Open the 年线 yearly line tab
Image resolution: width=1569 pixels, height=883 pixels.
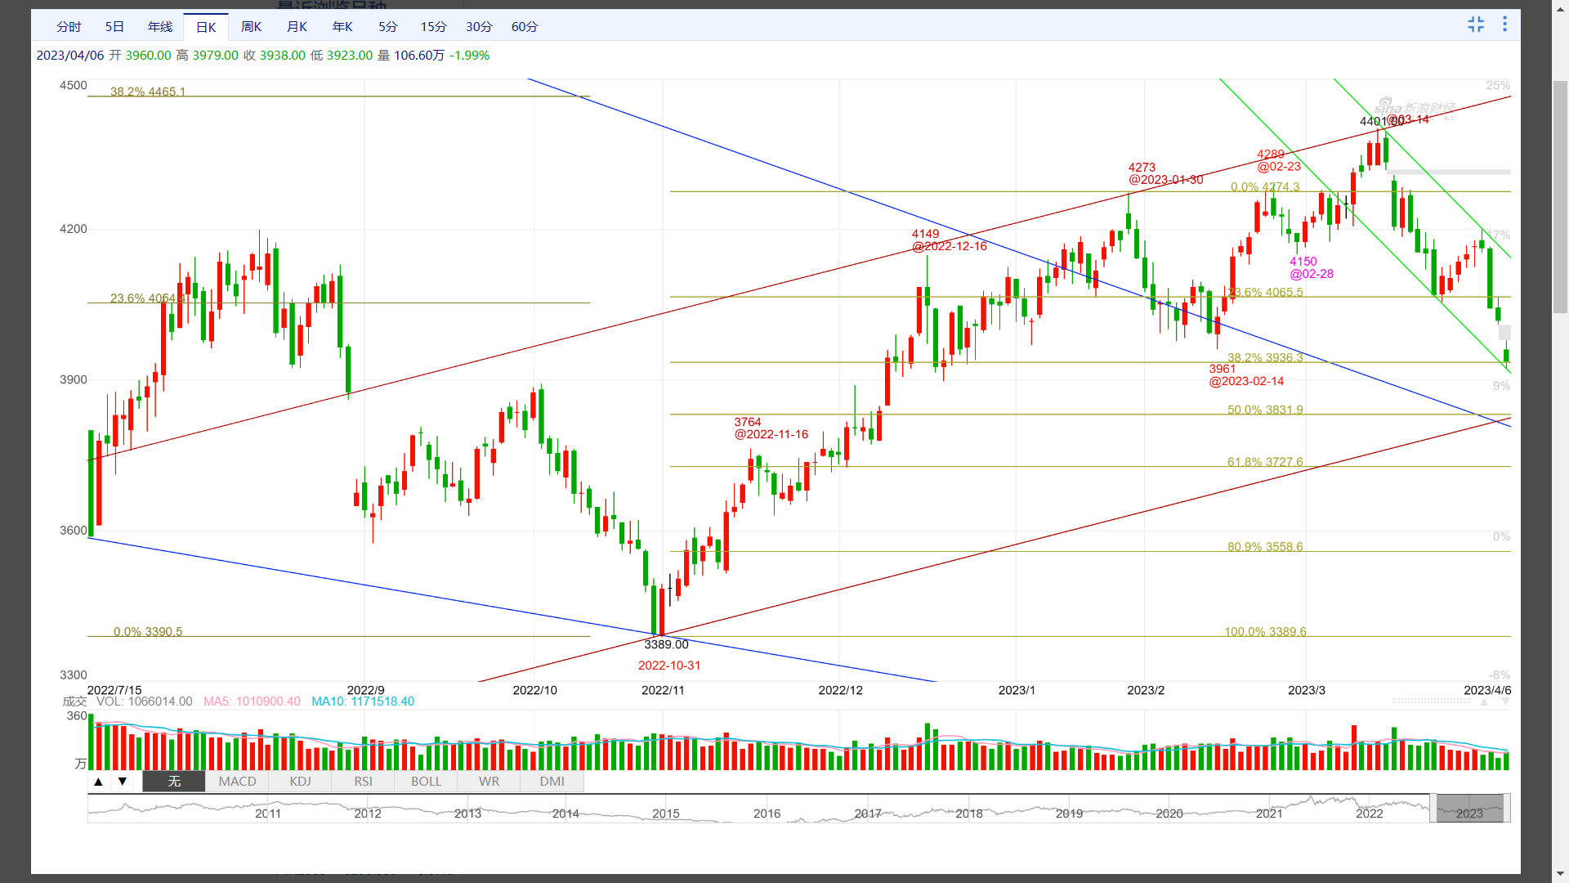(x=159, y=27)
